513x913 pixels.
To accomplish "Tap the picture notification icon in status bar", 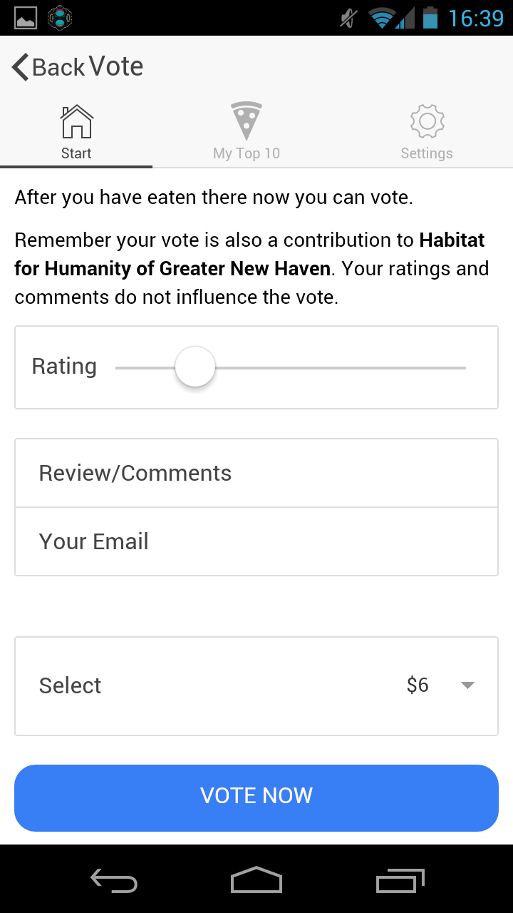I will click(26, 18).
